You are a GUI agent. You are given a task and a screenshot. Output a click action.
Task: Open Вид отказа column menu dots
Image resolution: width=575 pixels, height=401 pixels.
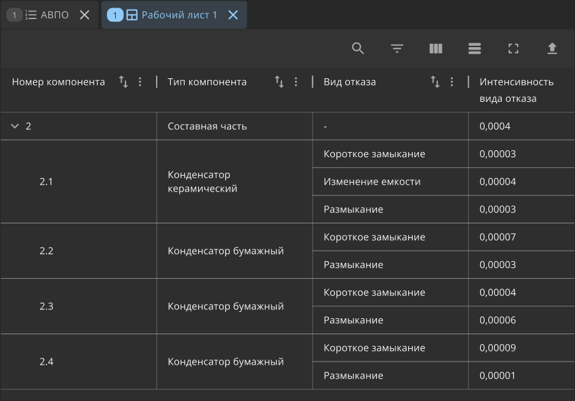[x=451, y=81]
